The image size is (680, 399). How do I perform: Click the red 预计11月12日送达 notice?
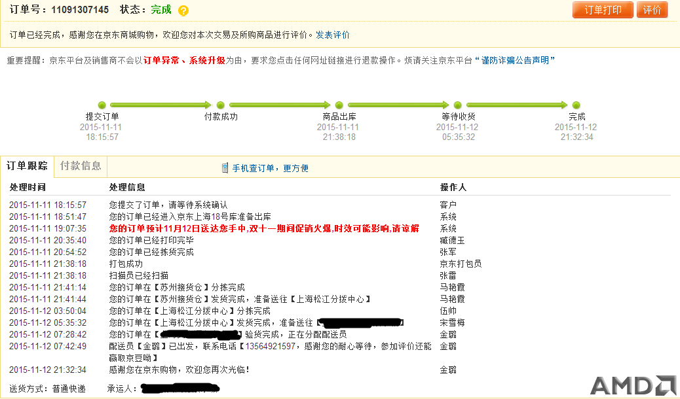coord(264,228)
